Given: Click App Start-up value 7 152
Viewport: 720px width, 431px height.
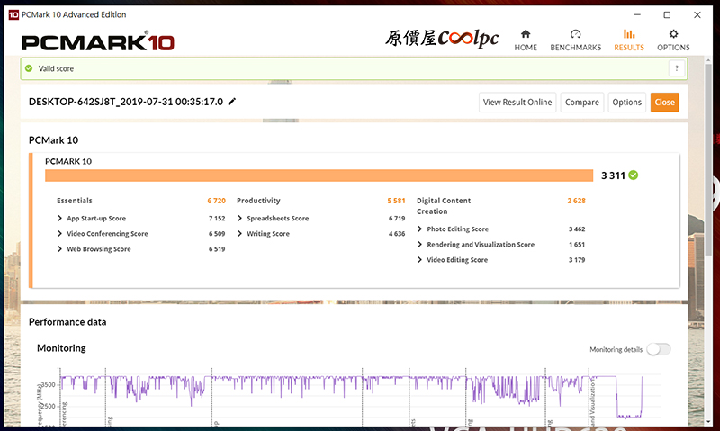Looking at the screenshot, I should coord(217,219).
